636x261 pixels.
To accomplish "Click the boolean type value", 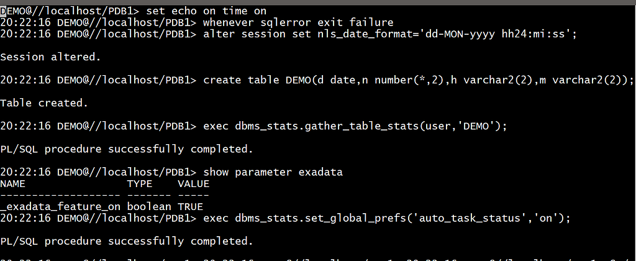I will coord(149,207).
